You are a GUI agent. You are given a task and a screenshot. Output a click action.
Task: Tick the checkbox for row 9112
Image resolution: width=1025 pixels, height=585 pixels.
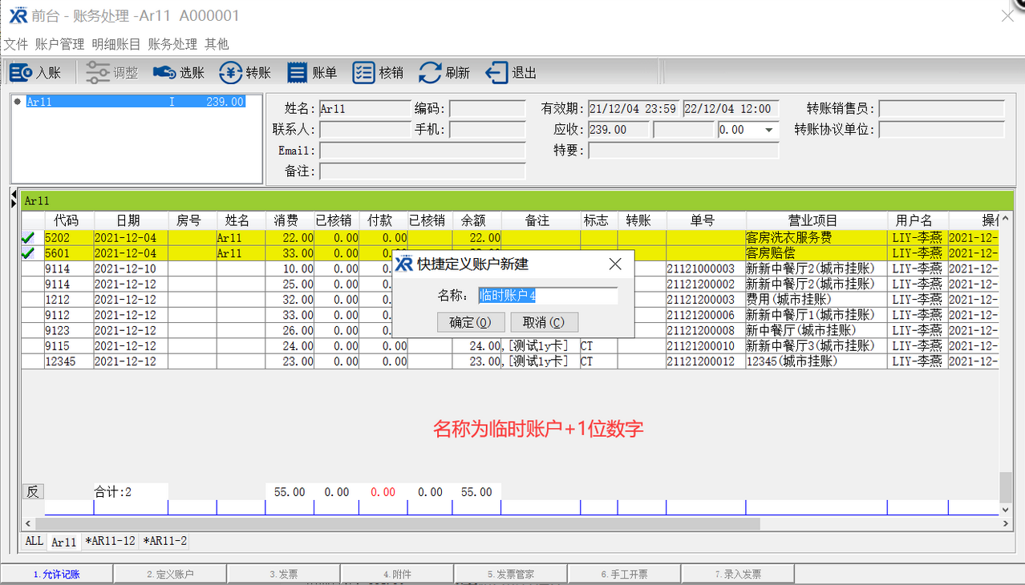(31, 315)
